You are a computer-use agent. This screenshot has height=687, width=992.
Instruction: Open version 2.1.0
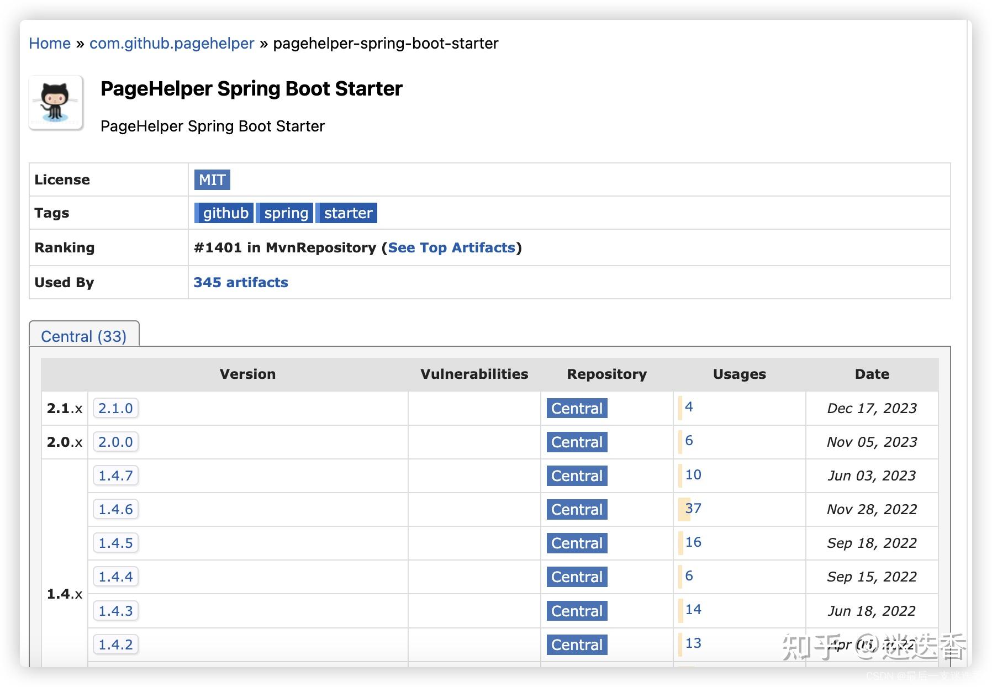point(115,408)
